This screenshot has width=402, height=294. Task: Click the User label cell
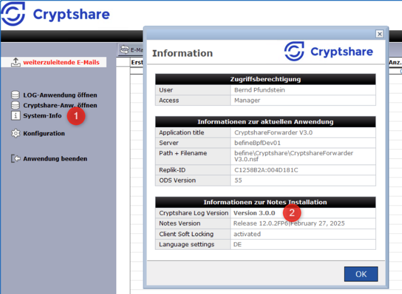[193, 90]
